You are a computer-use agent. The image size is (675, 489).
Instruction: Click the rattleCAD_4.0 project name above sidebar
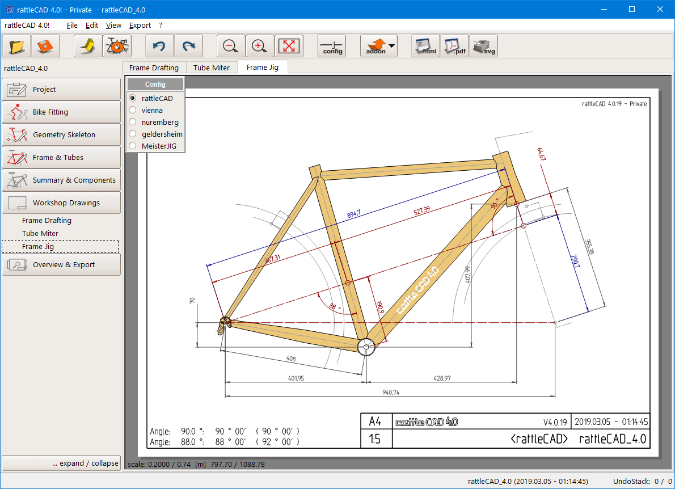click(x=26, y=69)
